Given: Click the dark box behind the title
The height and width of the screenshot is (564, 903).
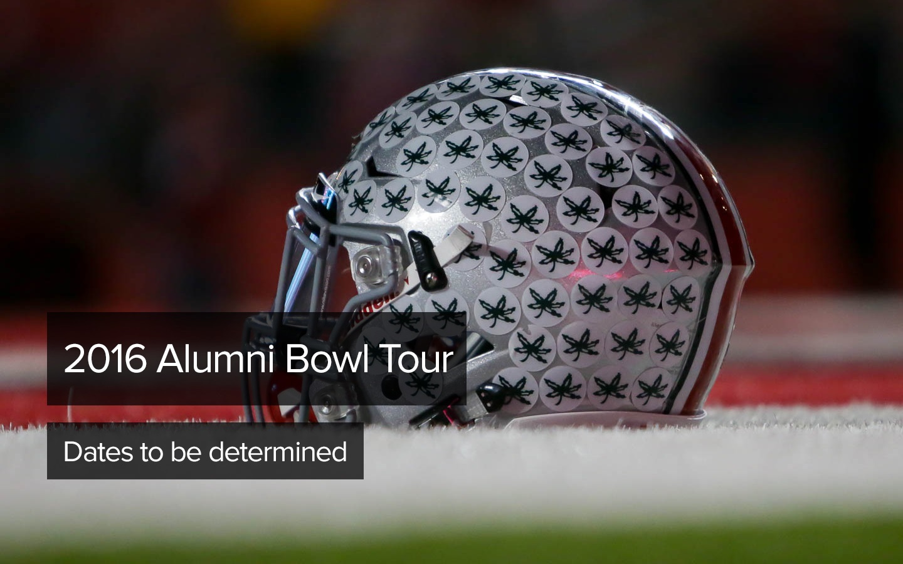Looking at the screenshot, I should (256, 358).
